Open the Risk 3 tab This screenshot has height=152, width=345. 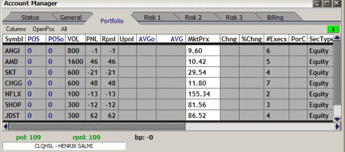coord(234,18)
